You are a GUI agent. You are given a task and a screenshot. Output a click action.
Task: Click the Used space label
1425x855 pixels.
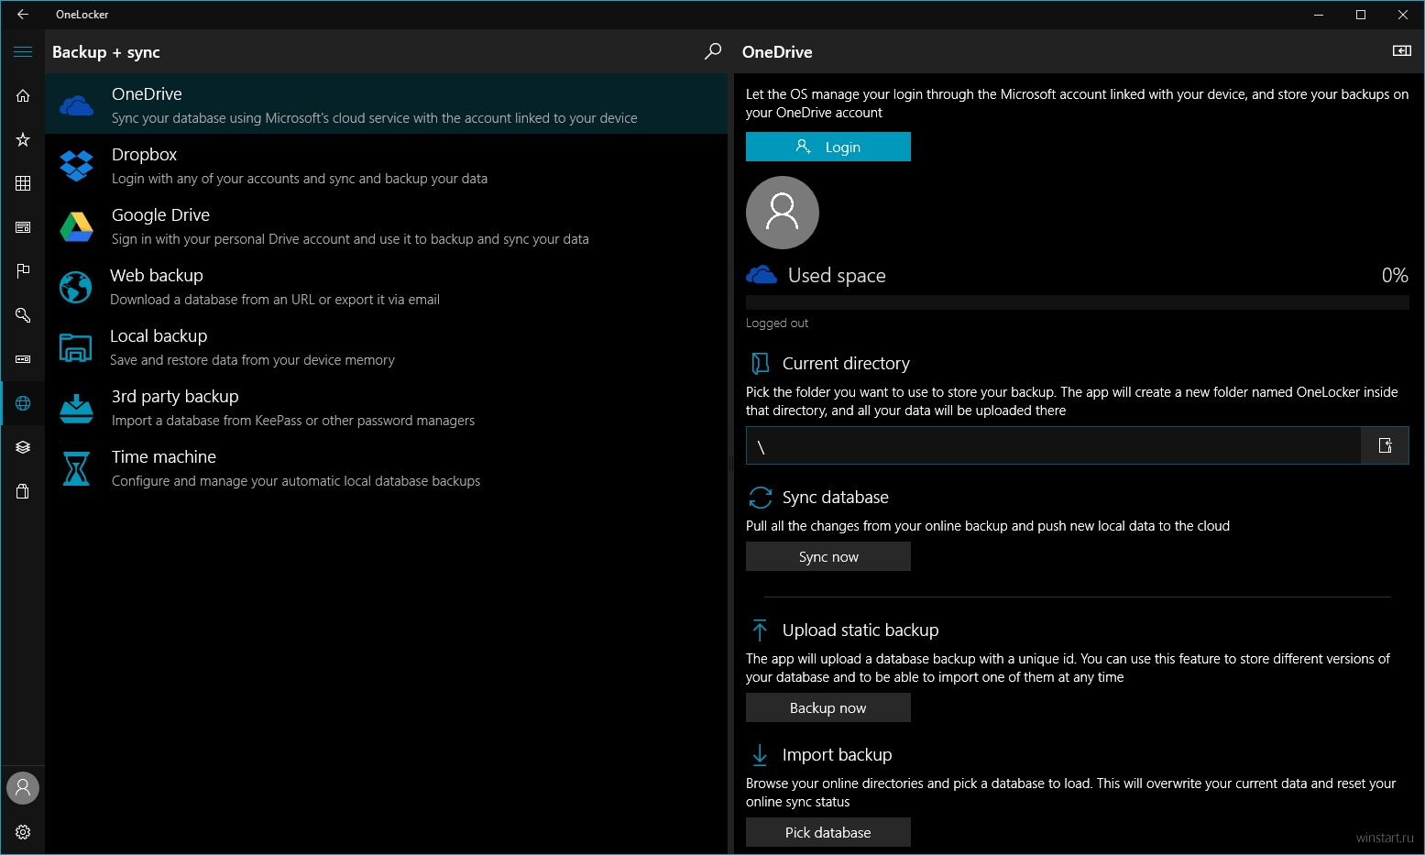(x=837, y=276)
